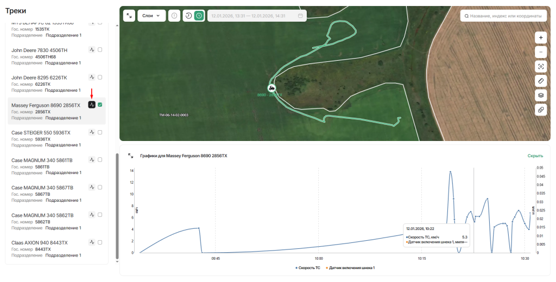The height and width of the screenshot is (282, 556).
Task: Expand the graph panel to fullscreen
Action: (130, 156)
